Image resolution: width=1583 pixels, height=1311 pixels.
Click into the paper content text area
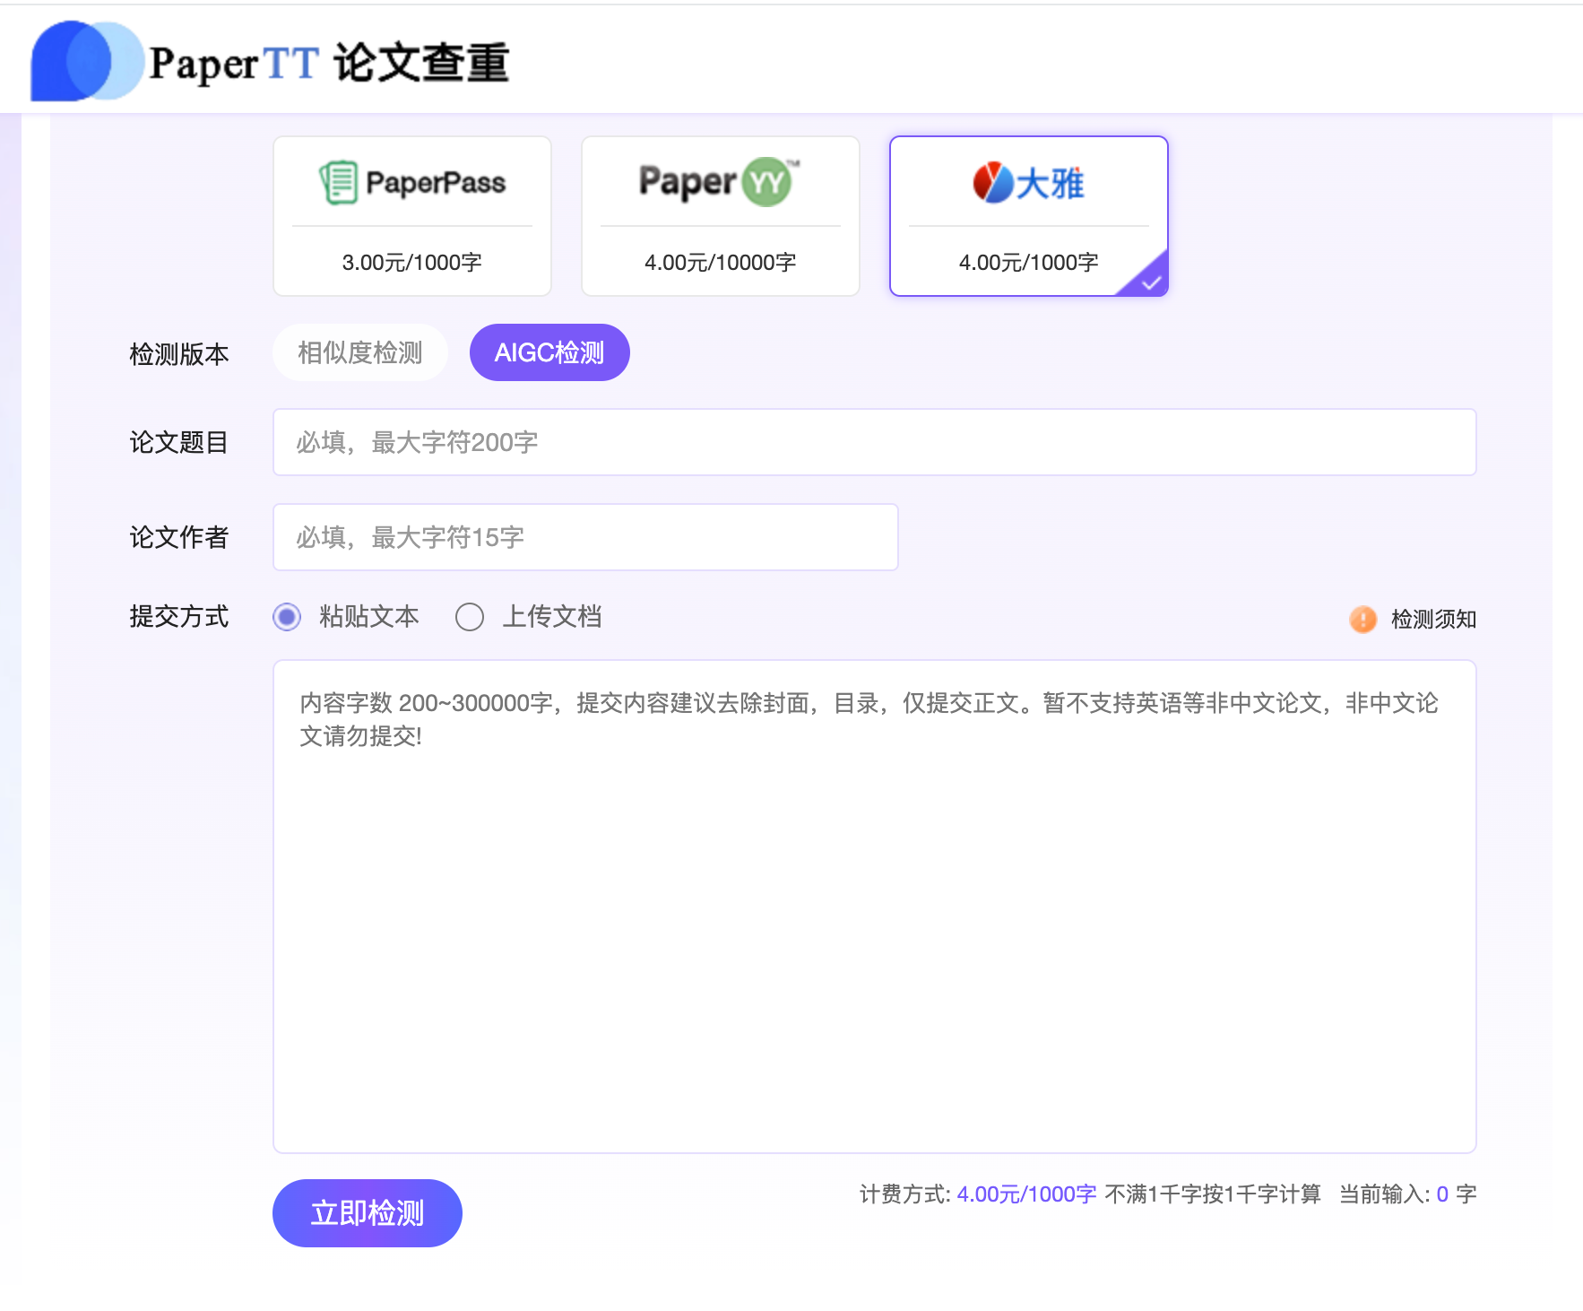coord(874,907)
